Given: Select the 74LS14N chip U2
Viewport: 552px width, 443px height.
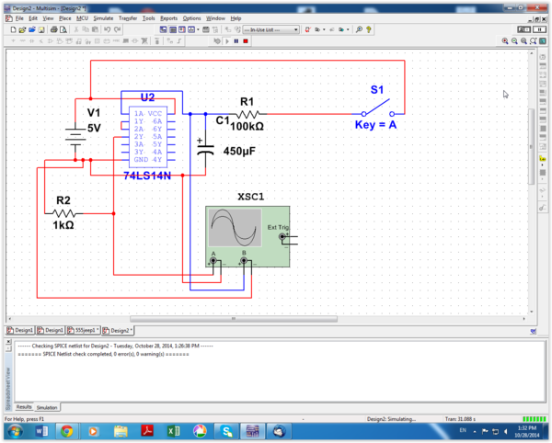Looking at the screenshot, I should click(148, 136).
